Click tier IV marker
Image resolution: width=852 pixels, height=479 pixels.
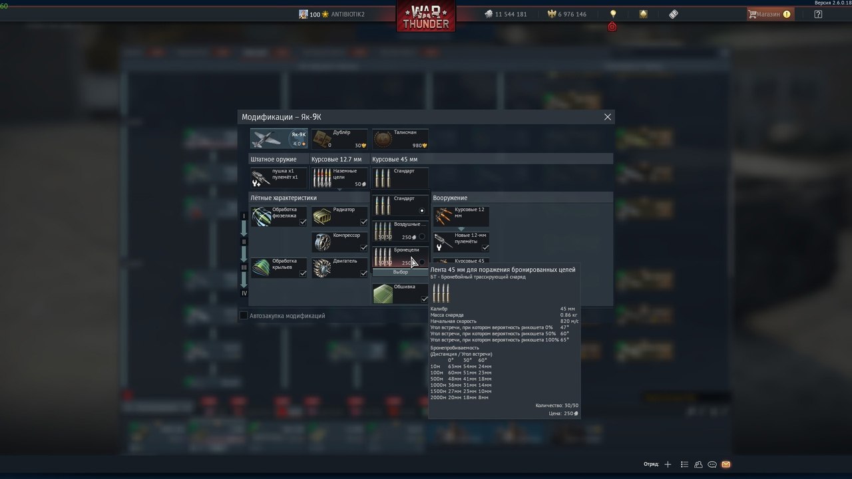[244, 293]
